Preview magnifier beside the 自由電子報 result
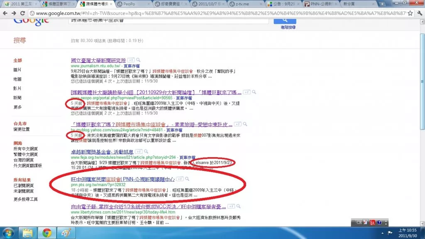 coord(238,207)
